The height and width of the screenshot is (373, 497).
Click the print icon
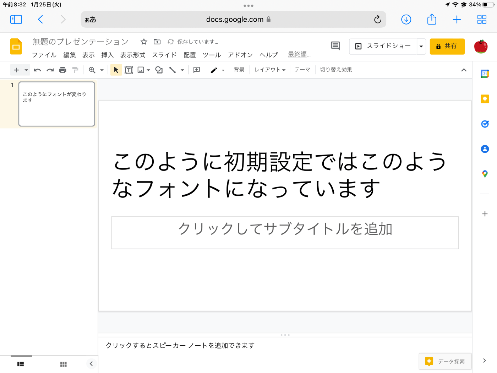tap(62, 70)
